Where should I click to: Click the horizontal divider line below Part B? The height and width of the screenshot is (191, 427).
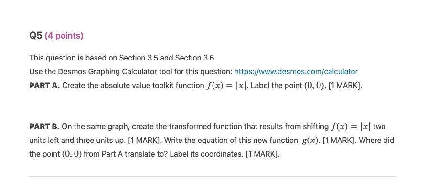[213, 176]
